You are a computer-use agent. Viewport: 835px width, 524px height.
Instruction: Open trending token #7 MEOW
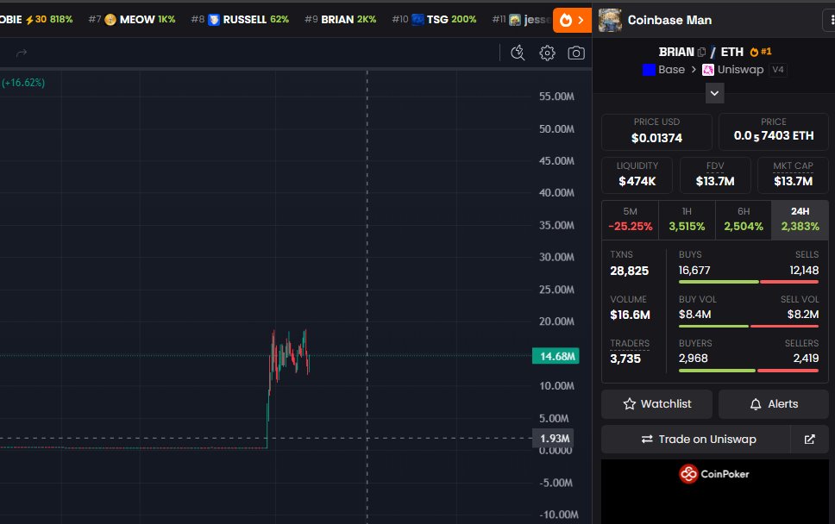(x=132, y=20)
